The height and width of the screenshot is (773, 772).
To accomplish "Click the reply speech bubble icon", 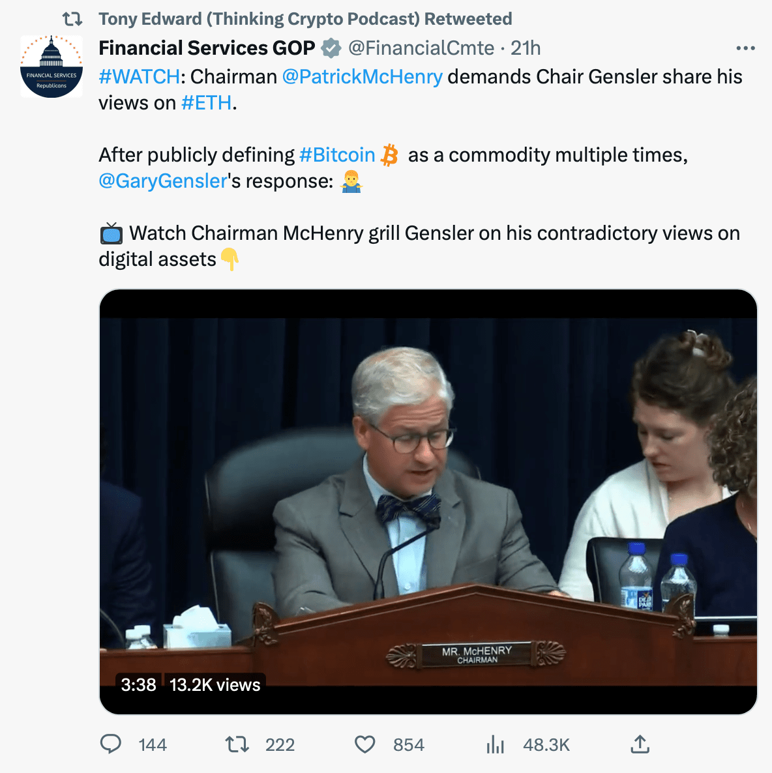I will pyautogui.click(x=111, y=744).
